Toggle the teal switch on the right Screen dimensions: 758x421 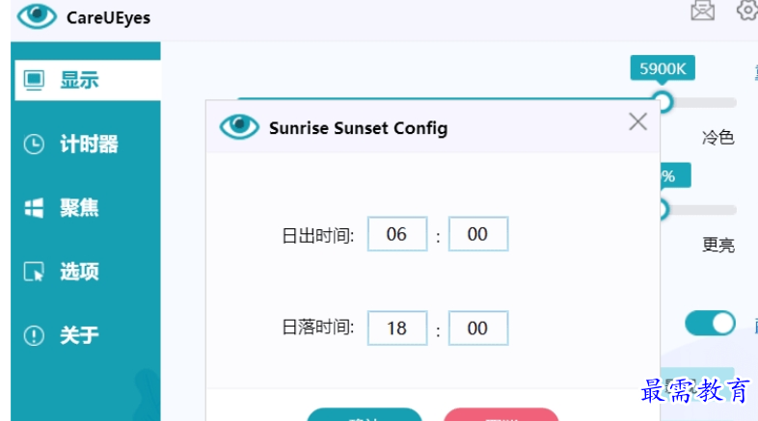[x=711, y=324]
